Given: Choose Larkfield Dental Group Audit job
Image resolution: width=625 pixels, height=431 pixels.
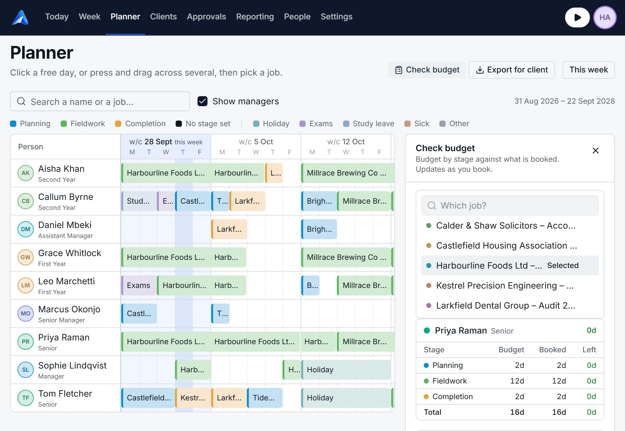Looking at the screenshot, I should (510, 305).
